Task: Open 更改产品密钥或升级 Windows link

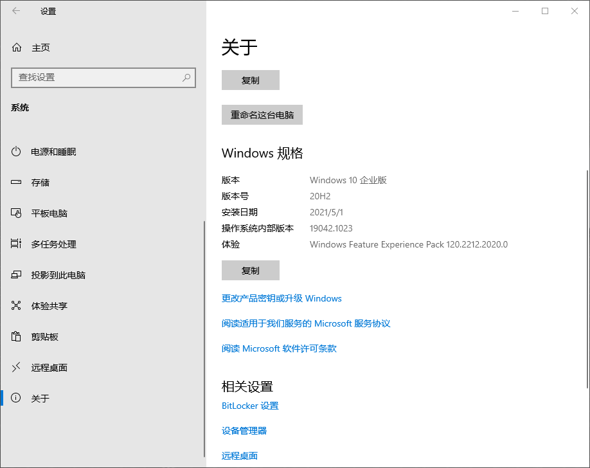Action: pyautogui.click(x=281, y=298)
